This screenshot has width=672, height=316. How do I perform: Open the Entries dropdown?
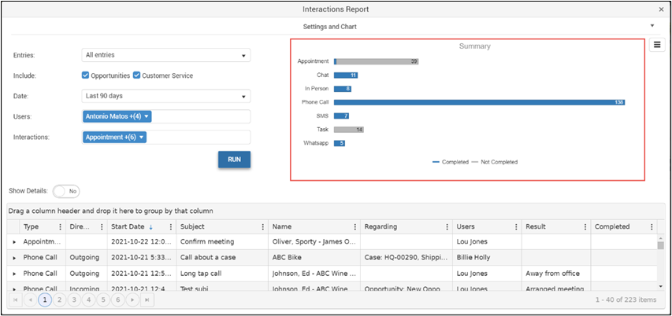click(x=166, y=55)
